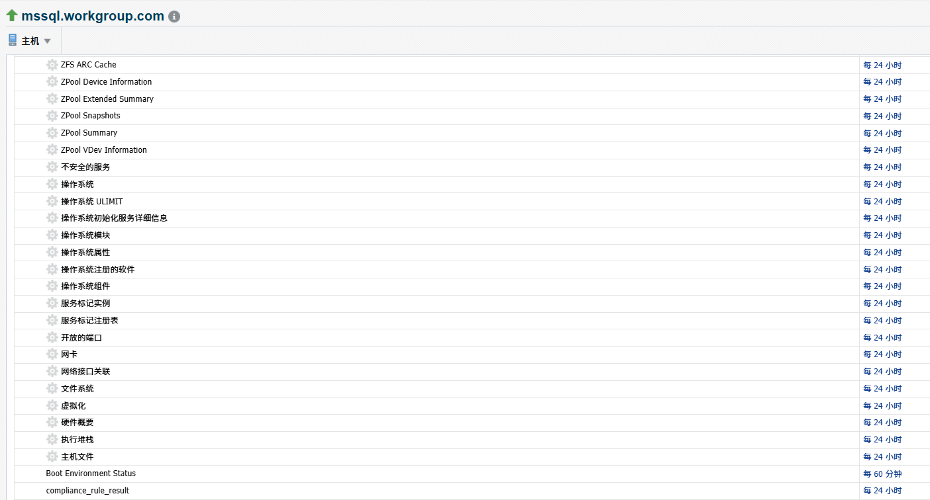This screenshot has height=500, width=930.
Task: Click gear icon next to 开放的端口
Action: [x=52, y=337]
